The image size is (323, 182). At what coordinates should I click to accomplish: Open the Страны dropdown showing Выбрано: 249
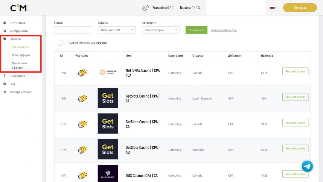pos(117,30)
